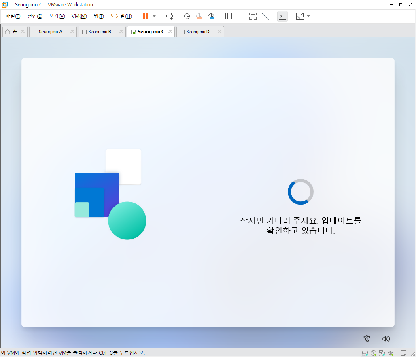This screenshot has height=357, width=416.
Task: Click the Ctrl+G status bar hint text
Action: point(73,353)
